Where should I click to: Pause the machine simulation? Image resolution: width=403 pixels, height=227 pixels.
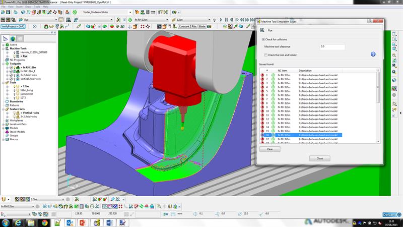pyautogui.click(x=226, y=20)
